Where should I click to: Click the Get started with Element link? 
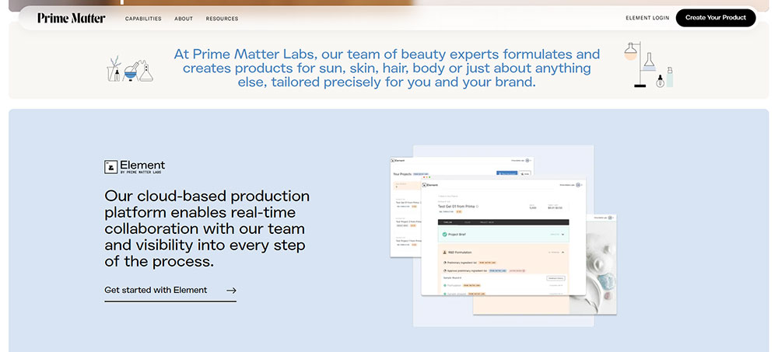pyautogui.click(x=156, y=290)
